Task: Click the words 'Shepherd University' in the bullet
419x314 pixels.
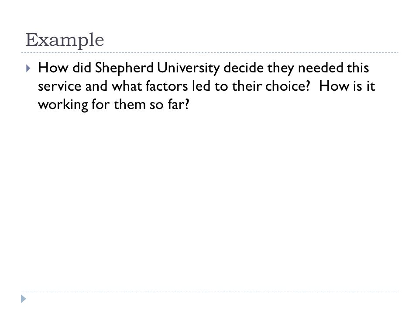Action: point(158,68)
